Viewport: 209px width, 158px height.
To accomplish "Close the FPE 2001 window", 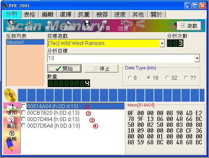I will 203,6.
